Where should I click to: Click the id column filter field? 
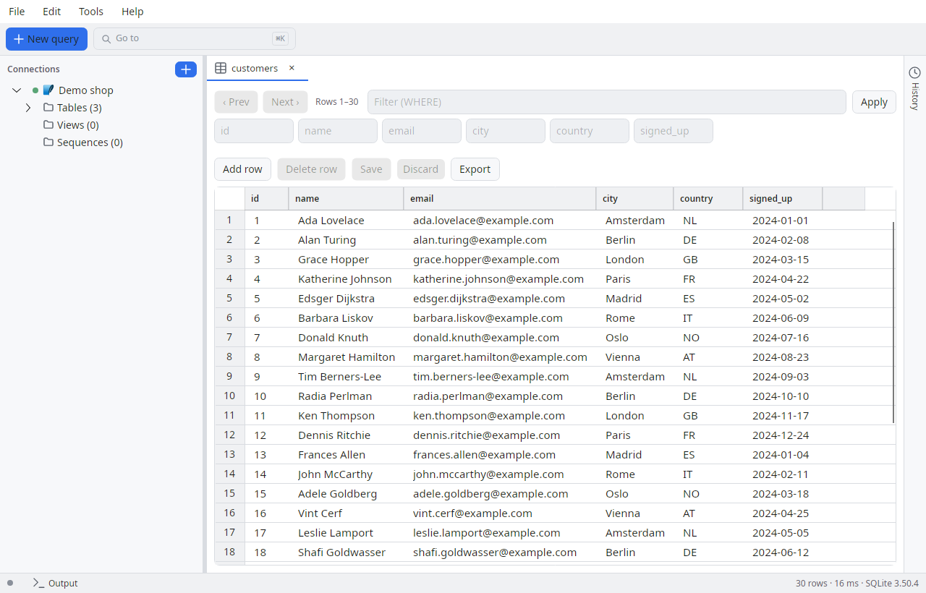click(x=254, y=131)
